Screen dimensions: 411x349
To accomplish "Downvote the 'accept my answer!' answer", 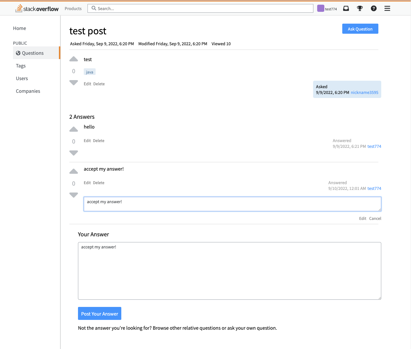I will pyautogui.click(x=74, y=195).
